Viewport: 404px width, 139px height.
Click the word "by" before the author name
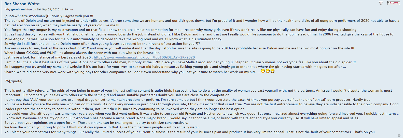9,10
